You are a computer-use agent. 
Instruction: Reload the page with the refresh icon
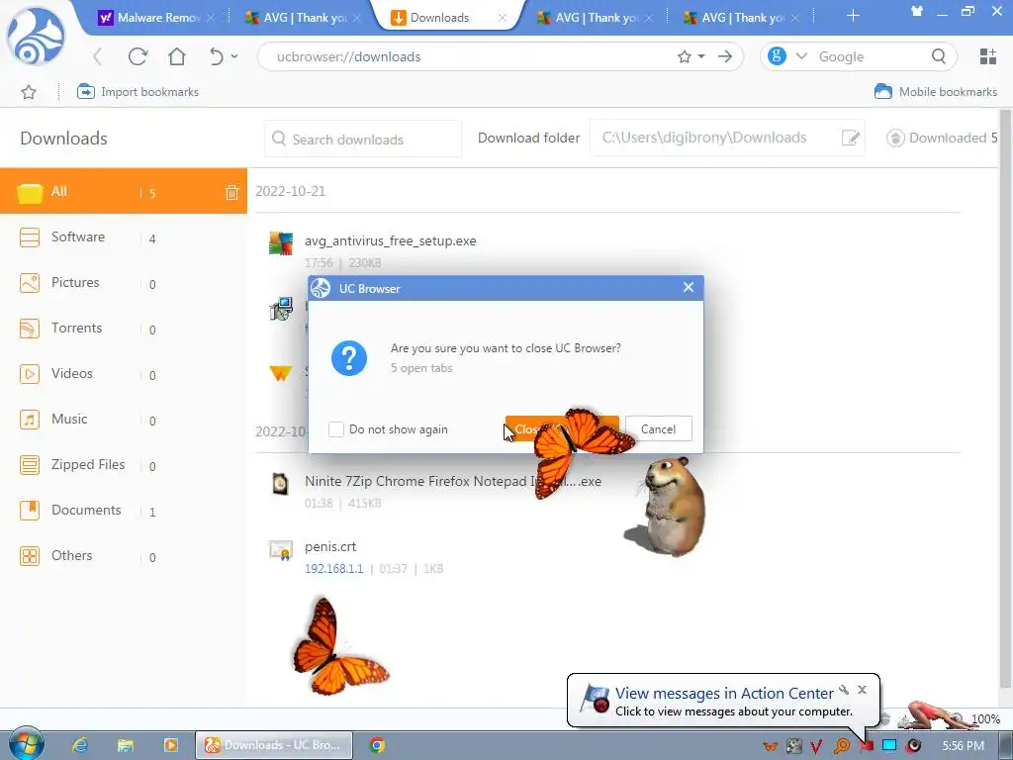point(138,56)
